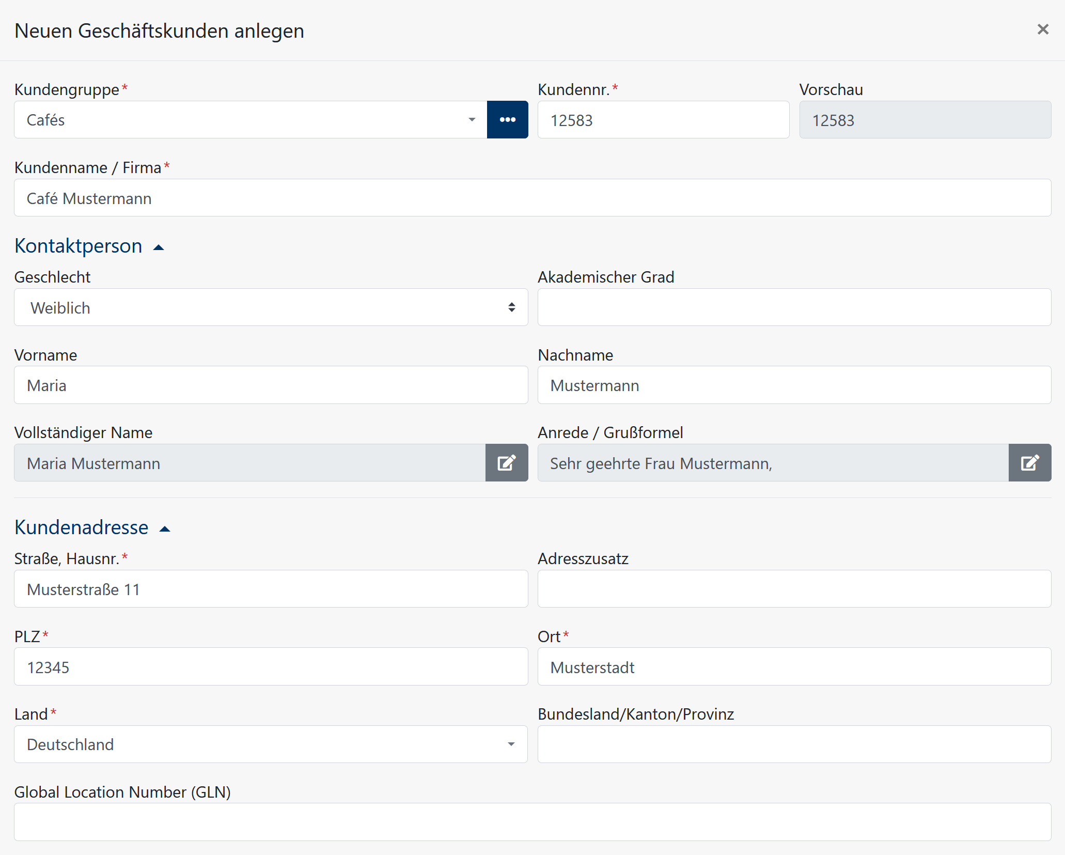1065x855 pixels.
Task: Click the Straße, Hausnr. field
Action: 271,589
